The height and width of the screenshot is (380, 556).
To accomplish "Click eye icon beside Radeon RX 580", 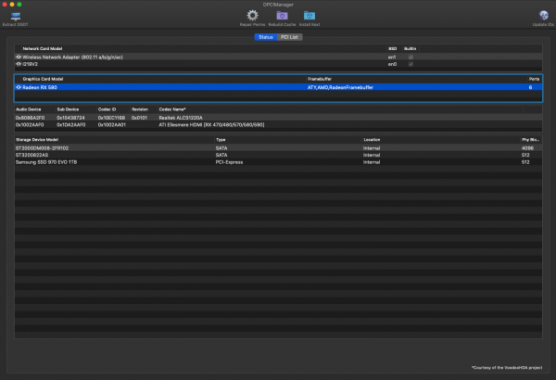I will tap(19, 87).
